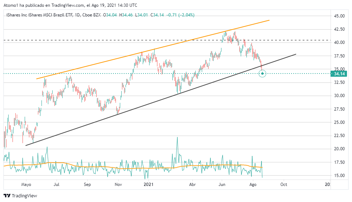Select the black dashed horizontal line near 40.50
352x202 pixels.
point(167,40)
